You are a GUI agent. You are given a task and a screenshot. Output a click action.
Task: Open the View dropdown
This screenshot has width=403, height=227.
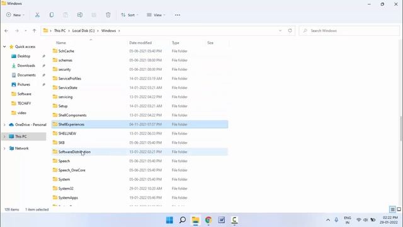(x=156, y=15)
